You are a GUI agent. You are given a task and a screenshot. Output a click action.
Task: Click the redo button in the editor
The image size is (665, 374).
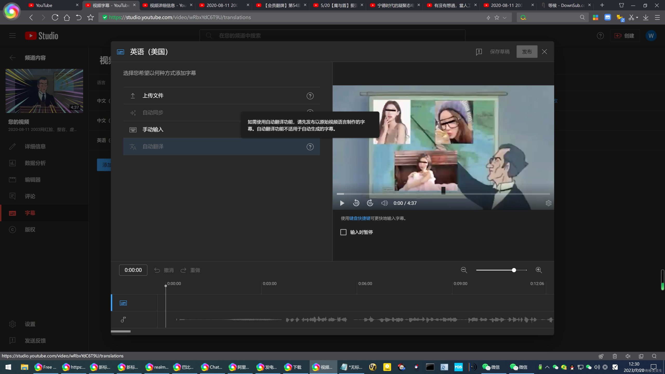pos(190,270)
